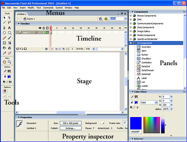Delete layer with timeline trash icon

pos(46,49)
